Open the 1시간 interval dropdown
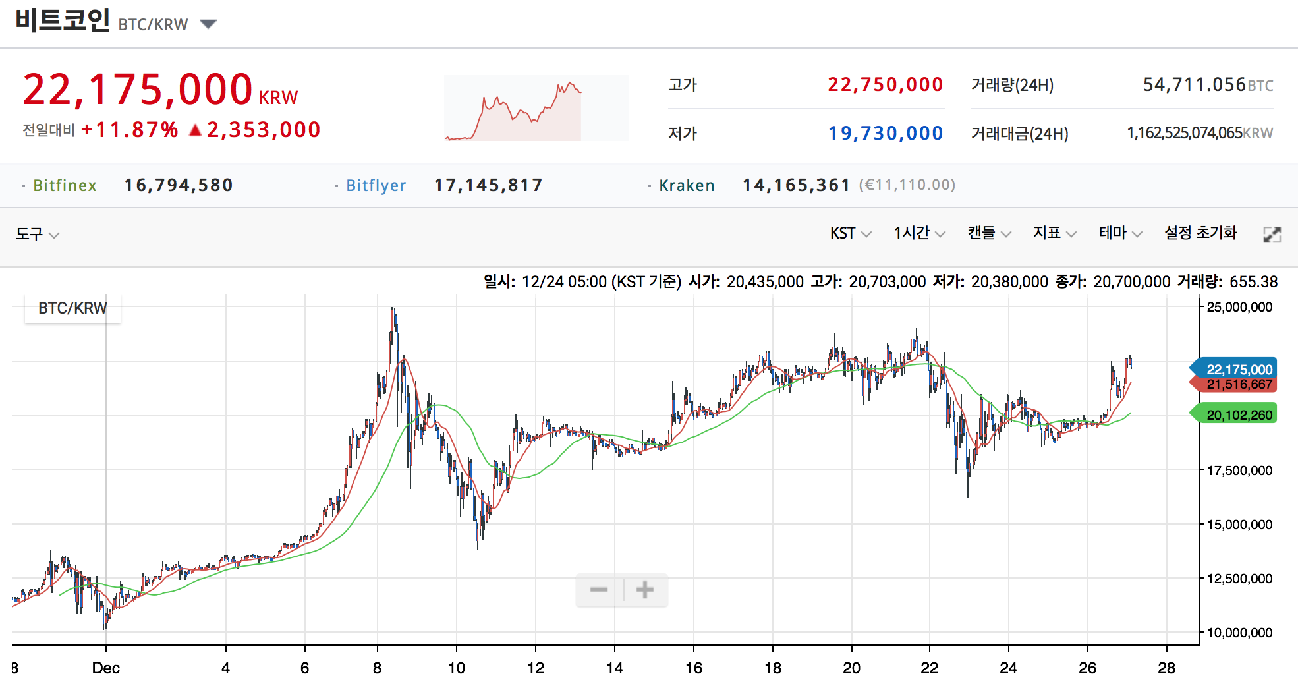Viewport: 1298px width, 684px height. pos(919,233)
